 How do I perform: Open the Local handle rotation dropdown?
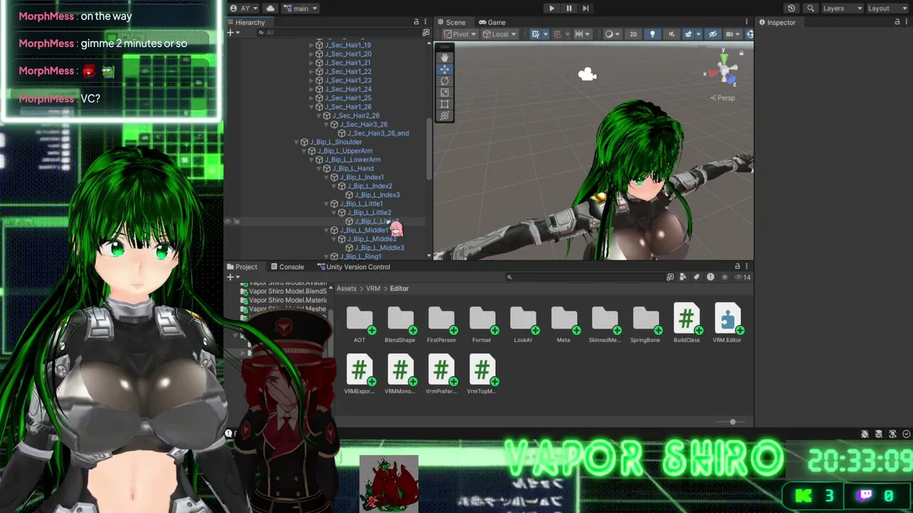click(499, 34)
